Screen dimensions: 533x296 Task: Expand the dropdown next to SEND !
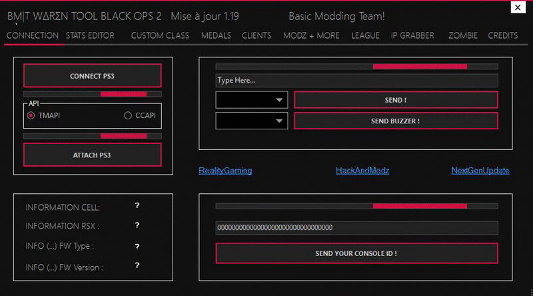[252, 100]
